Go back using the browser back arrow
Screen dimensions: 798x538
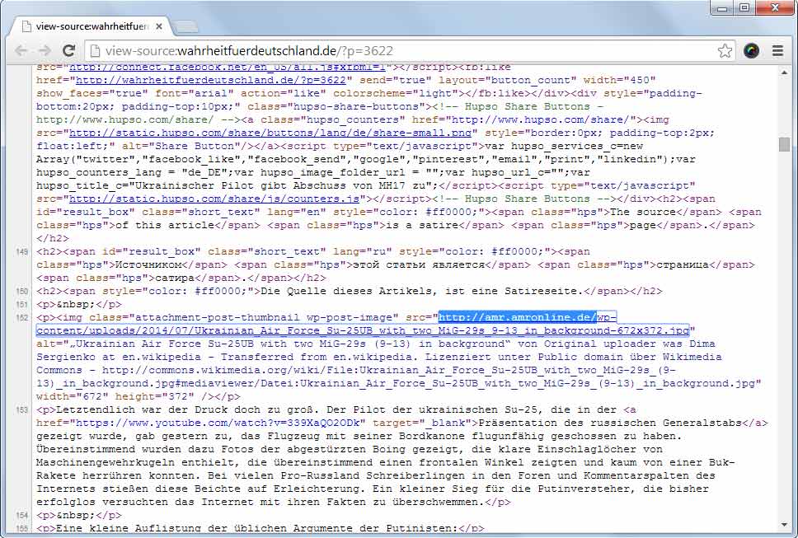[21, 50]
